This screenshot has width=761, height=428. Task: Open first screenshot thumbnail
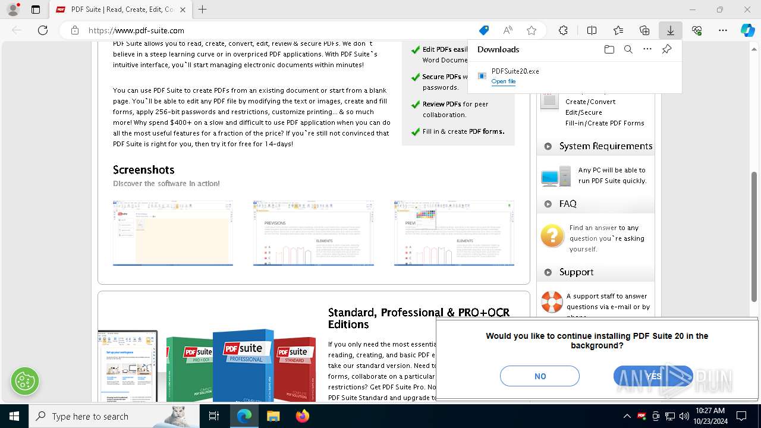click(x=173, y=233)
